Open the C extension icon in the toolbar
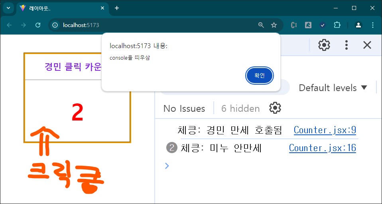The width and height of the screenshot is (382, 204). point(294,25)
